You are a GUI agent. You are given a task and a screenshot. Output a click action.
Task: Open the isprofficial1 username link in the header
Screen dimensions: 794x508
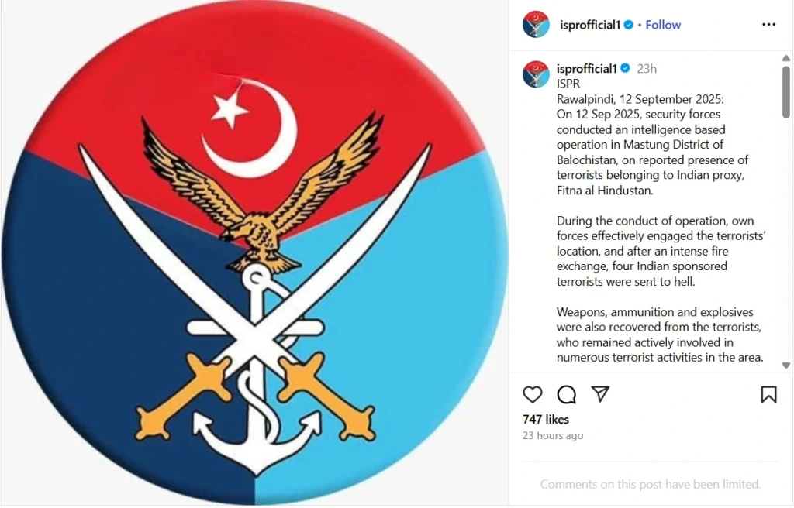click(590, 25)
